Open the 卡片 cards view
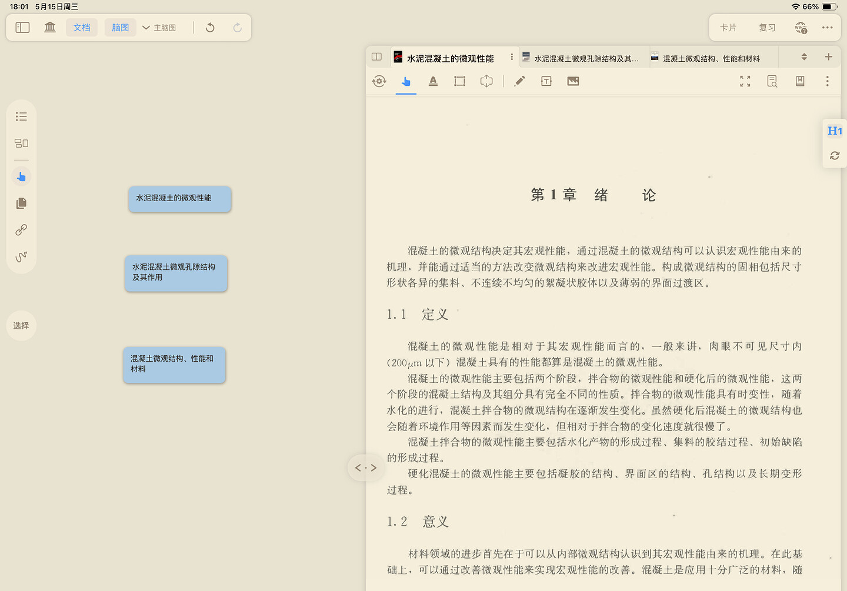Screen dimensions: 847x591 tap(728, 28)
